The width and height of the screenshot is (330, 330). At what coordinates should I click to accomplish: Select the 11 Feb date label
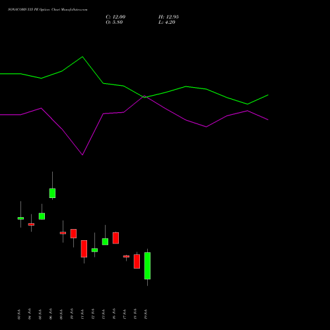click(82, 314)
